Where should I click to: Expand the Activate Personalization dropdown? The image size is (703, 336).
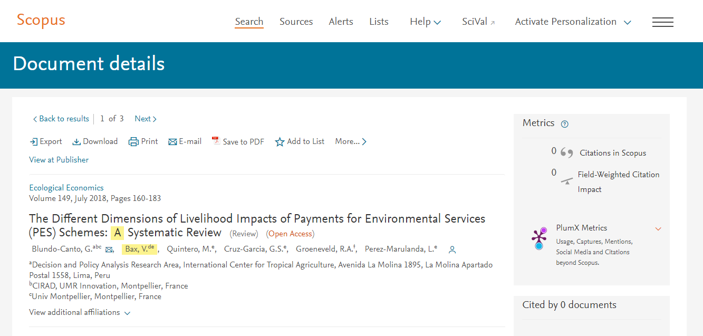click(x=573, y=22)
